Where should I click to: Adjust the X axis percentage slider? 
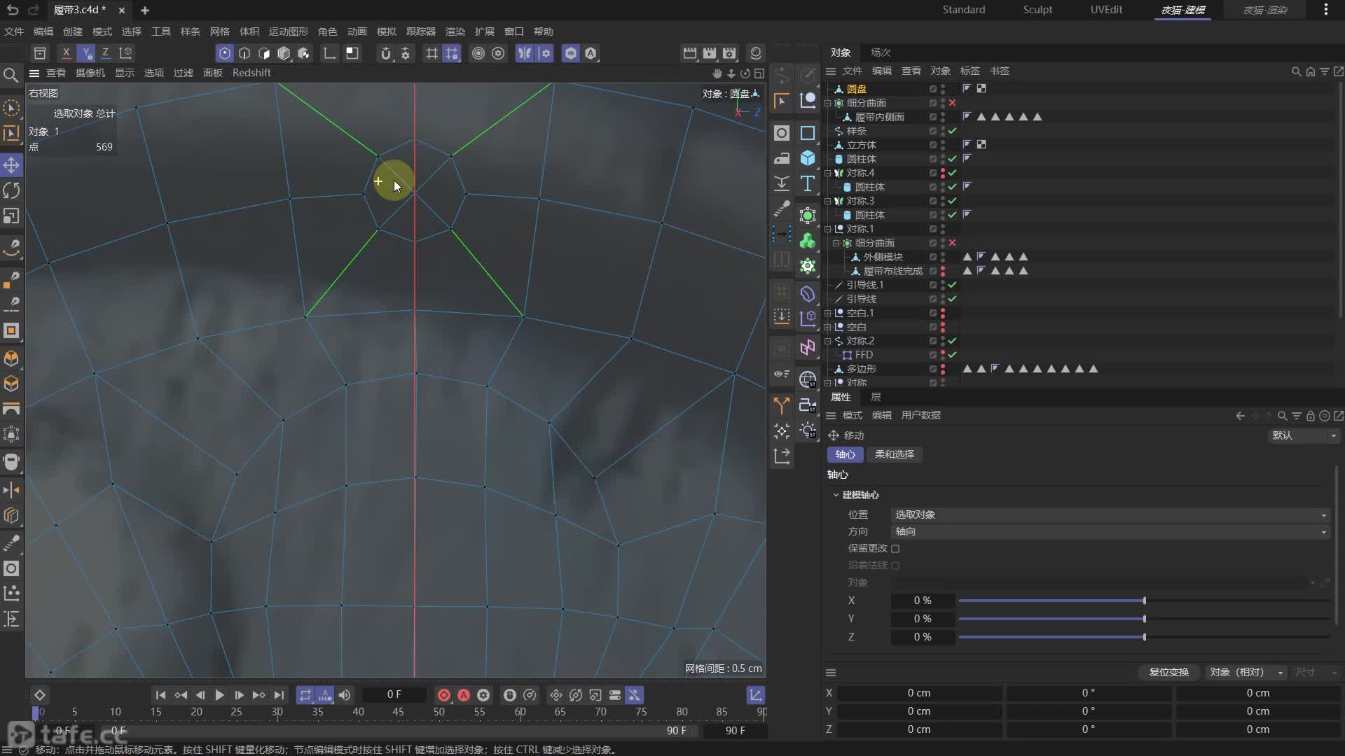[x=1145, y=601]
